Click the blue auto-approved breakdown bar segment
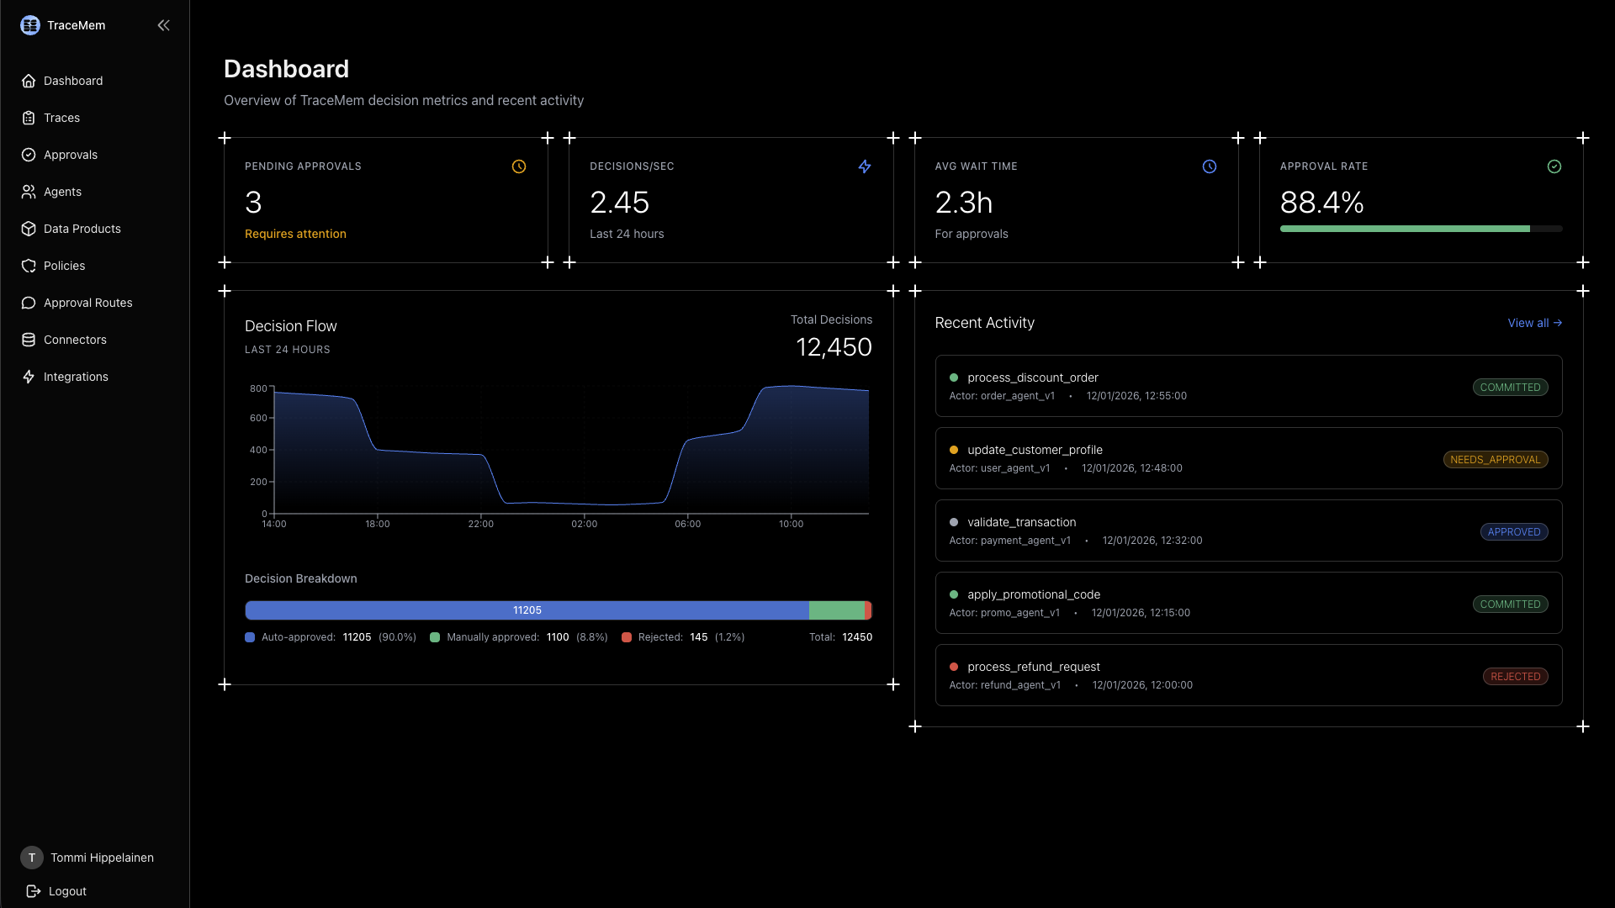This screenshot has height=908, width=1615. [527, 610]
